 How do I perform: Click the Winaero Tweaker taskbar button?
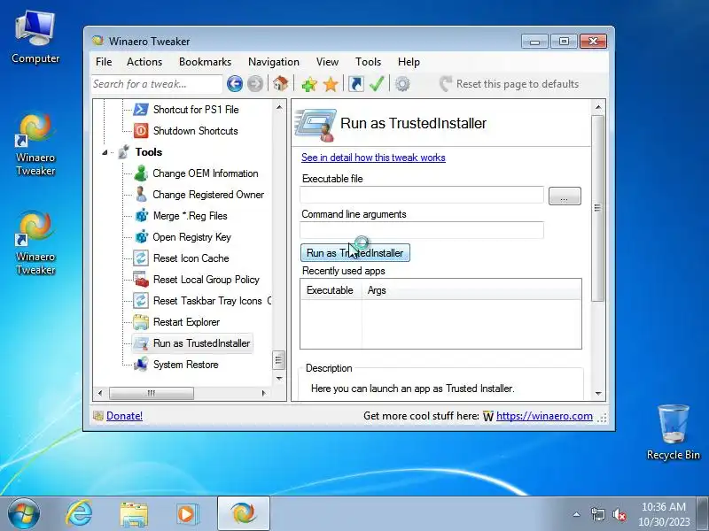(x=243, y=513)
